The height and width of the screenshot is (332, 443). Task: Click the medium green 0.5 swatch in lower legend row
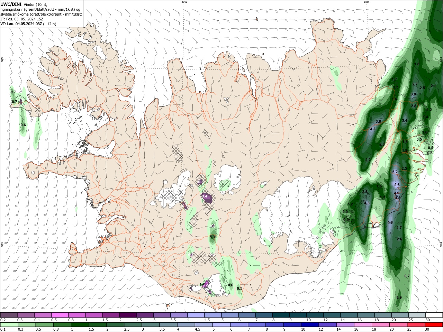click(x=44, y=325)
